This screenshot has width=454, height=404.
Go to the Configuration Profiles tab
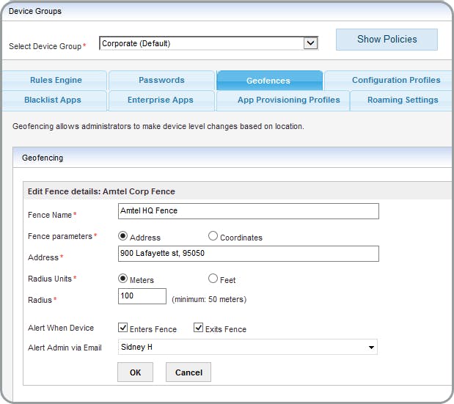[x=395, y=81]
